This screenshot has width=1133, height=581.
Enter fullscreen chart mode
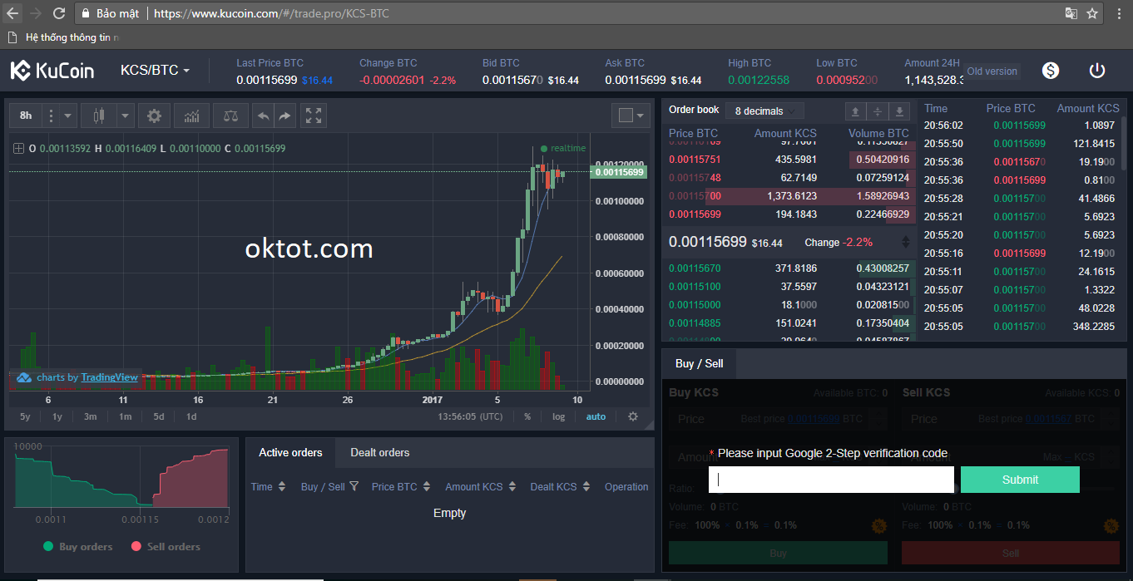313,116
